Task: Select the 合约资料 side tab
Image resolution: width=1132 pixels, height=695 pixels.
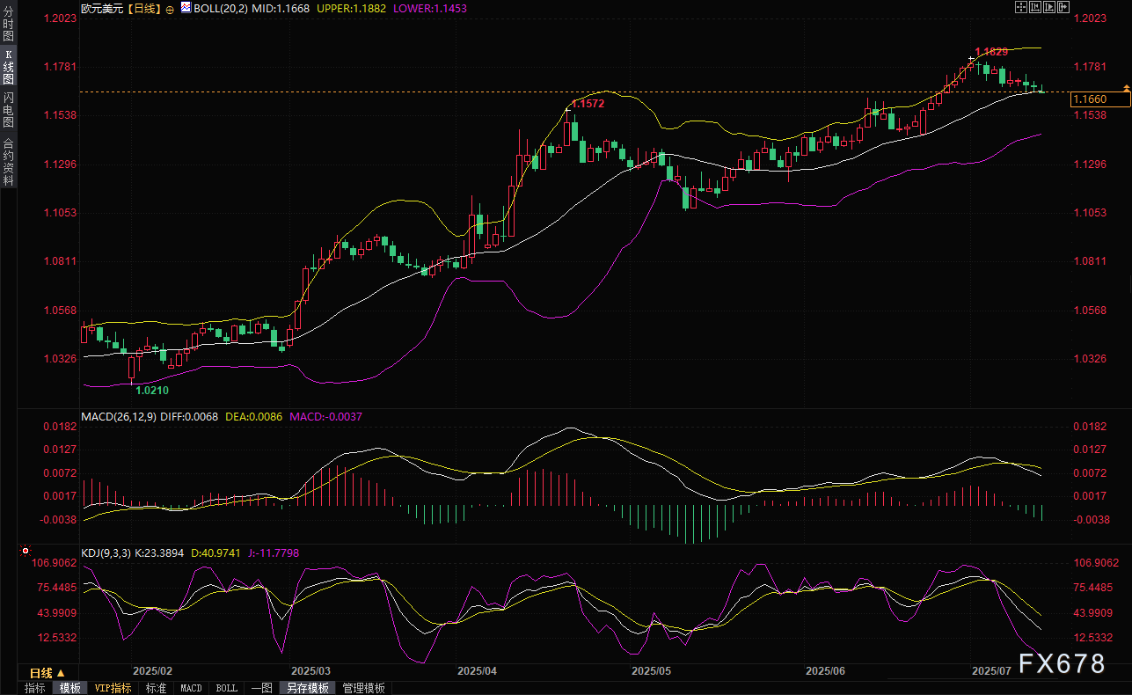Action: (8, 161)
